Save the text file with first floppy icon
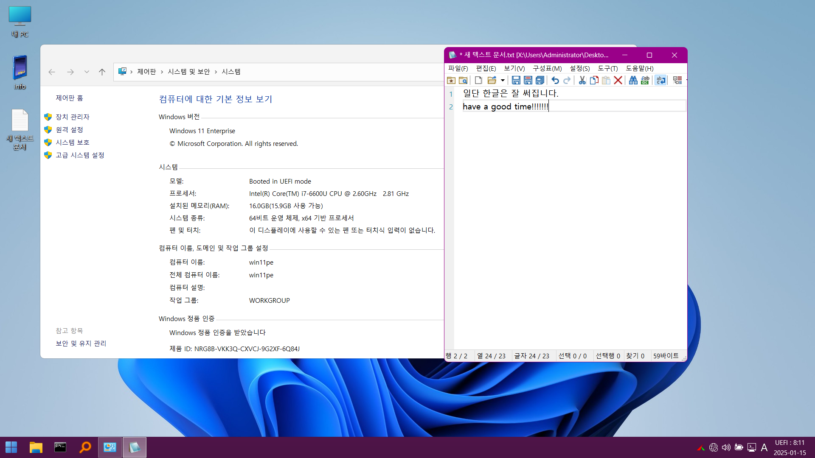This screenshot has height=458, width=815. [x=516, y=80]
